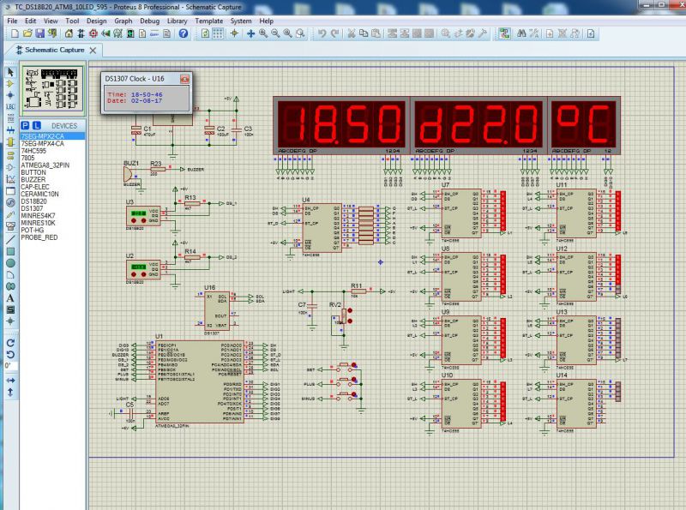The image size is (686, 510).
Task: Select ATMEGA8_32PIN device entry
Action: 52,165
